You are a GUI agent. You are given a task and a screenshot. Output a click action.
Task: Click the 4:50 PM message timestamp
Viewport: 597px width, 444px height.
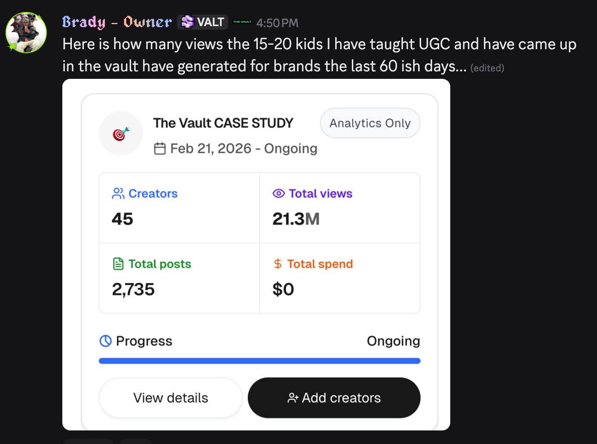tap(277, 23)
